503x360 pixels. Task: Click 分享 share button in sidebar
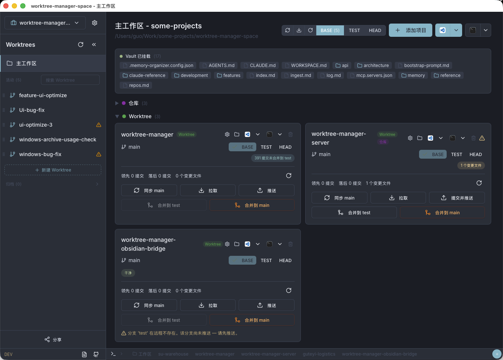[53, 339]
